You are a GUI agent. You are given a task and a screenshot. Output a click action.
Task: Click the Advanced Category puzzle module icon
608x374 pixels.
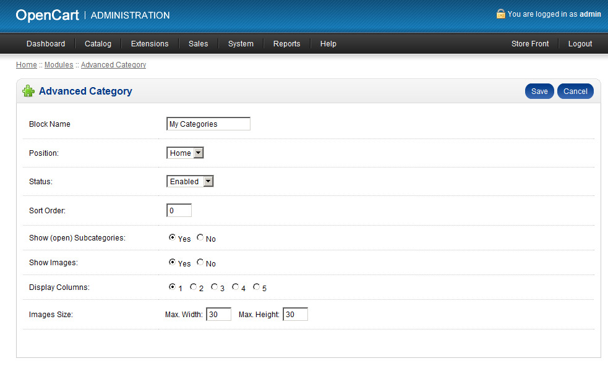coord(28,91)
